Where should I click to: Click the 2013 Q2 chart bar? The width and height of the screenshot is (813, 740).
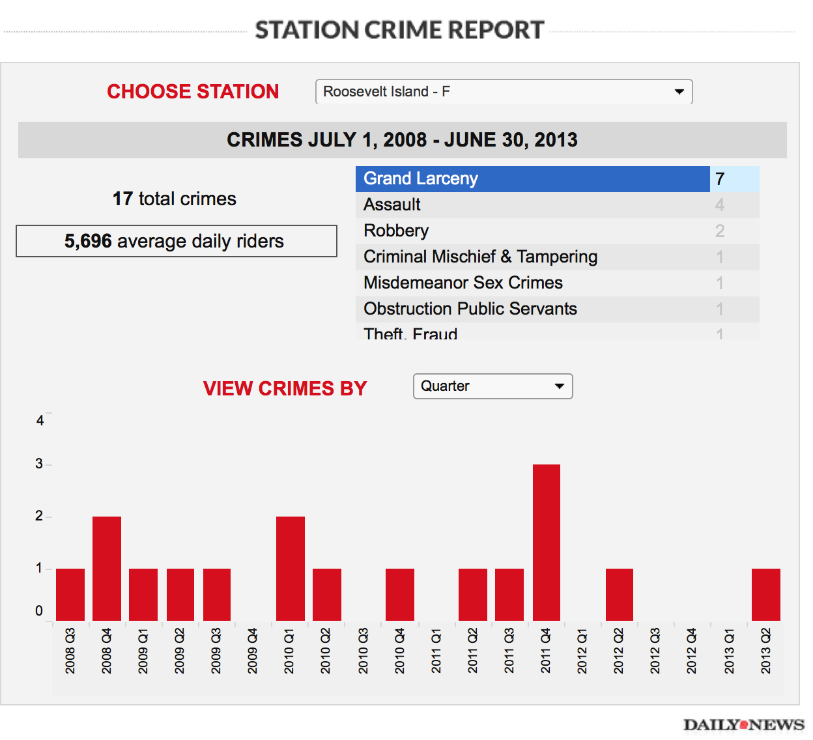(765, 593)
